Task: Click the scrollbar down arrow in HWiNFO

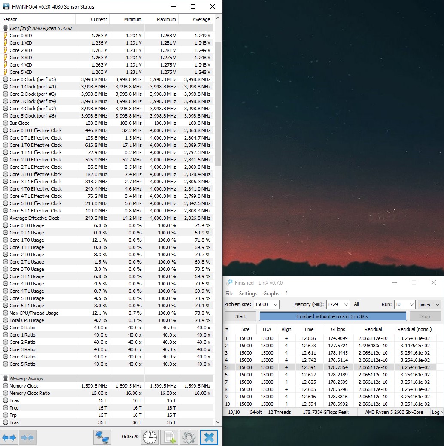Action: tap(218, 422)
